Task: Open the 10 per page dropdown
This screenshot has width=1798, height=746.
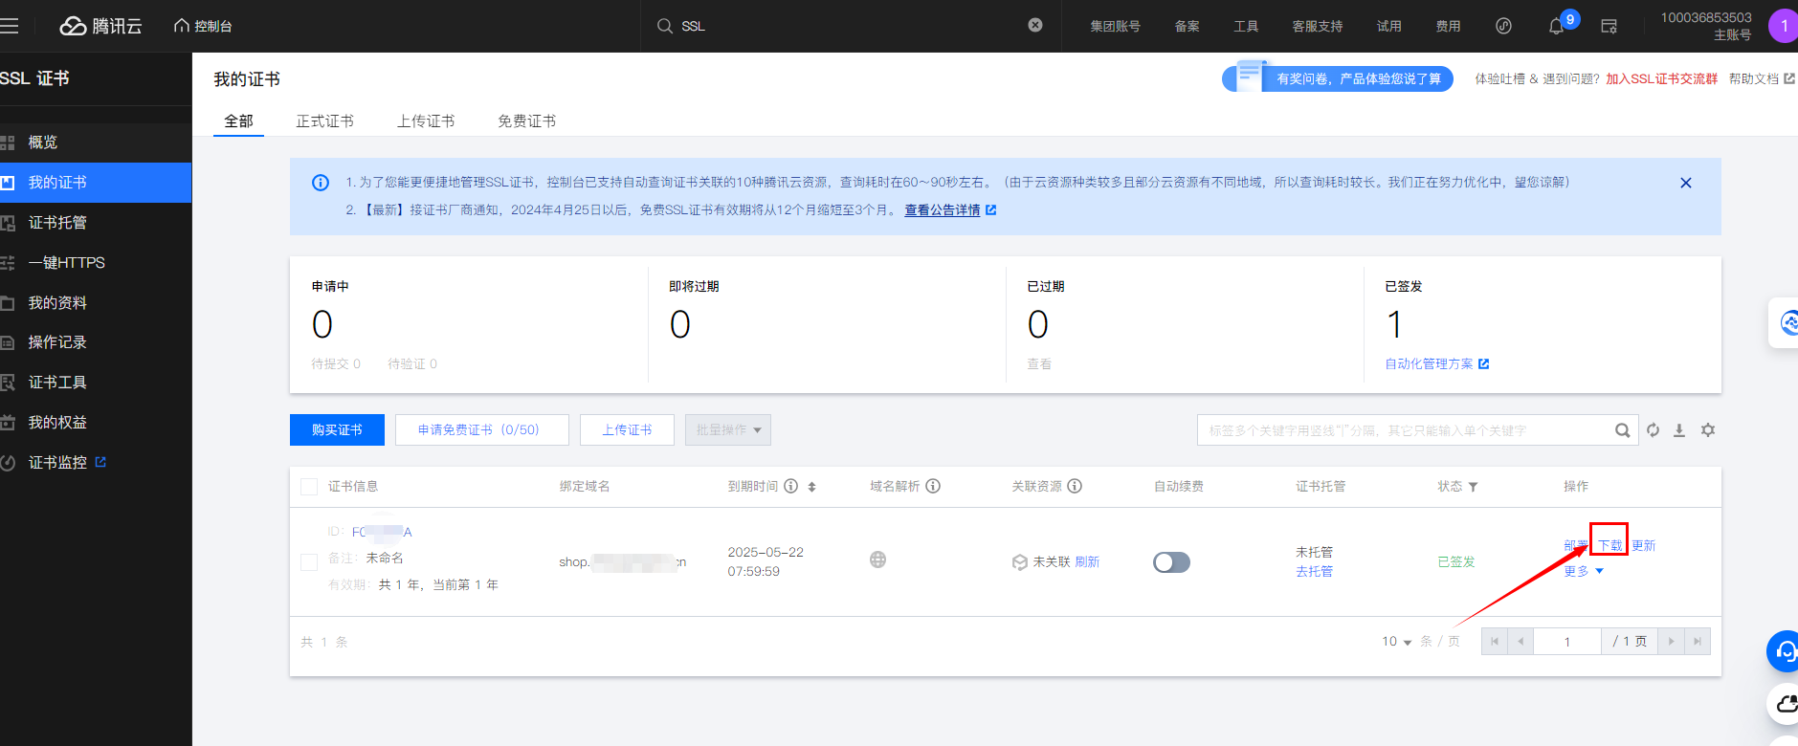Action: [1396, 642]
